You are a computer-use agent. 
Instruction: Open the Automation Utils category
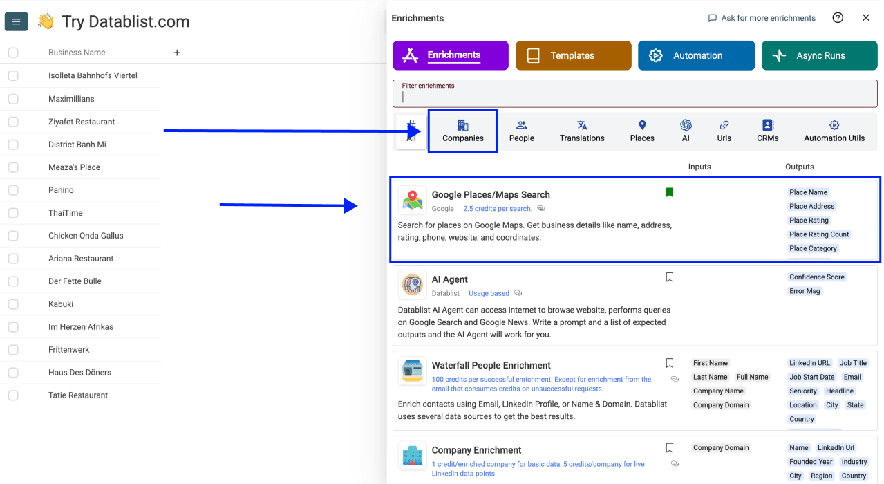point(834,131)
